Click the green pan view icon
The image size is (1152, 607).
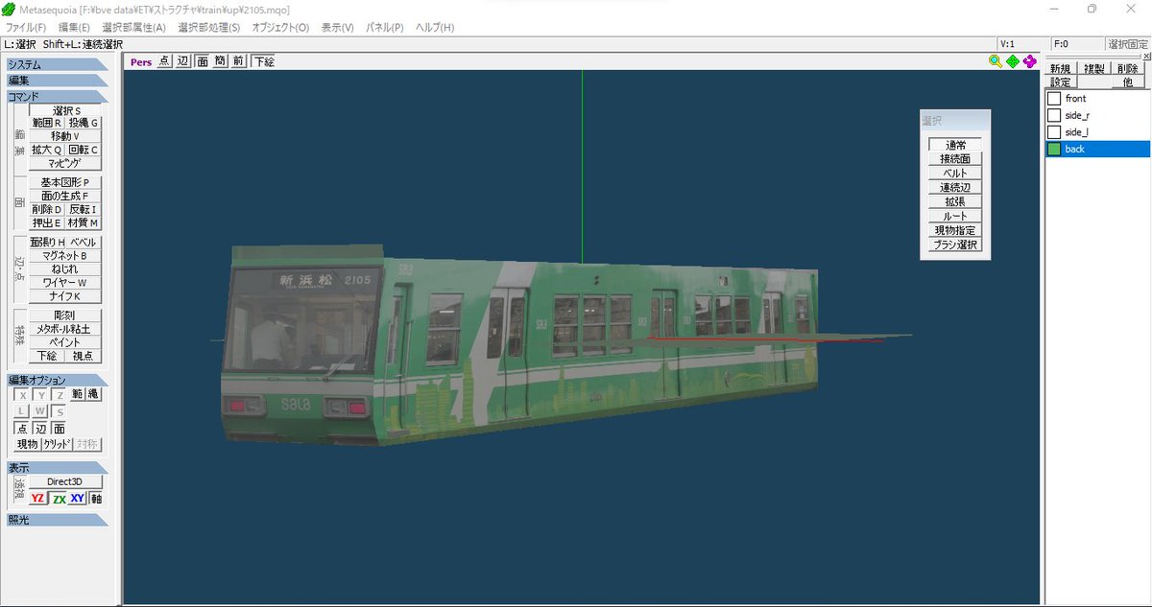point(1013,61)
